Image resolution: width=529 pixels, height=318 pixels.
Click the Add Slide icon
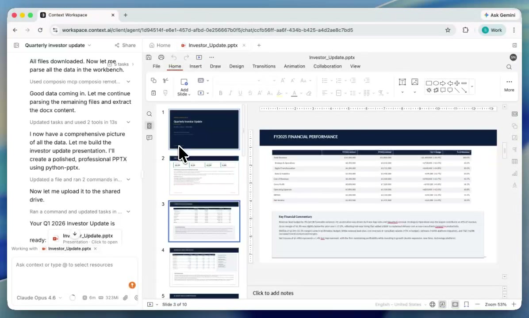(x=184, y=82)
